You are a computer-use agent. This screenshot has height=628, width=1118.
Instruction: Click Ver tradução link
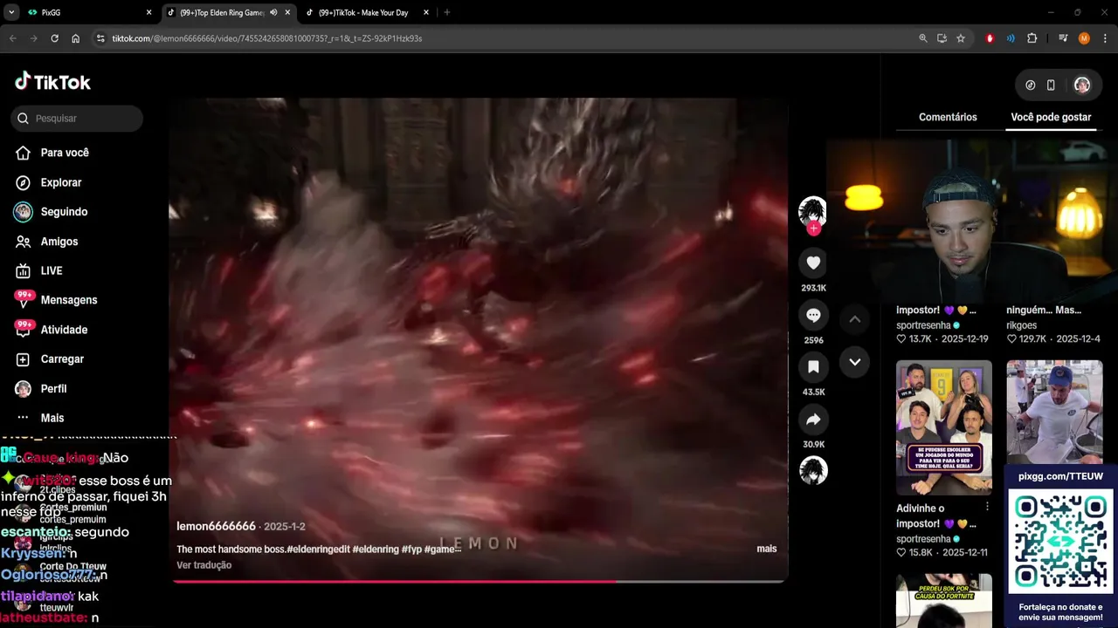click(204, 565)
